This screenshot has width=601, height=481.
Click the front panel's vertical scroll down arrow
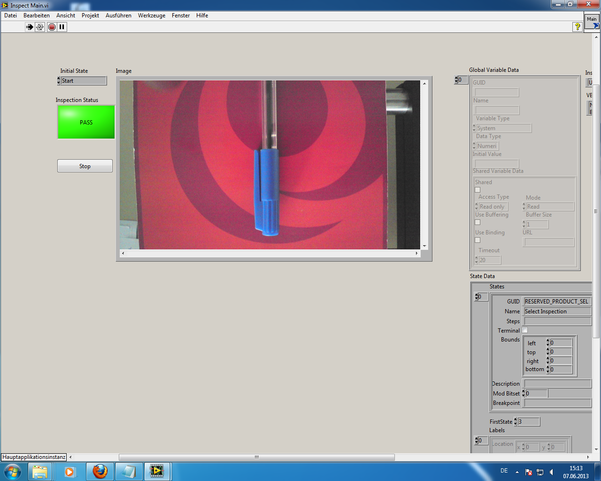[596, 449]
